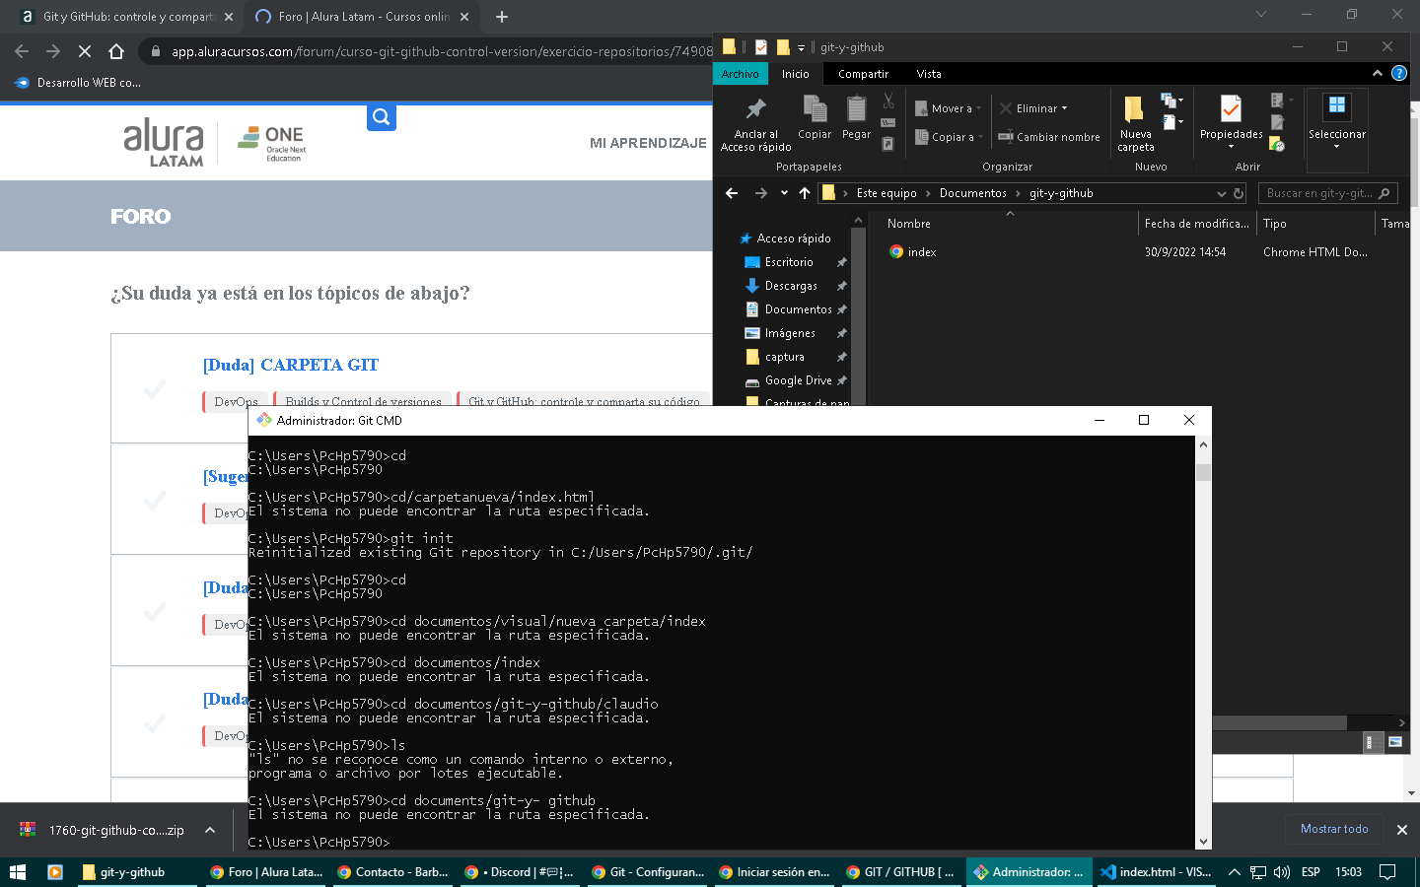The height and width of the screenshot is (887, 1420).
Task: Open the Easy access dropdown icon
Action: (x=1172, y=122)
